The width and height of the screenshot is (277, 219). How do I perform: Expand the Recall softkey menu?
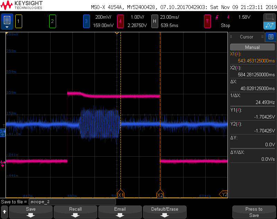pyautogui.click(x=75, y=212)
